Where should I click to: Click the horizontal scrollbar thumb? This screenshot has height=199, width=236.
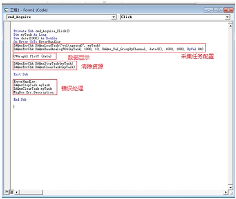click(31, 193)
